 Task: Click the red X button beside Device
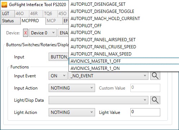pos(26,33)
